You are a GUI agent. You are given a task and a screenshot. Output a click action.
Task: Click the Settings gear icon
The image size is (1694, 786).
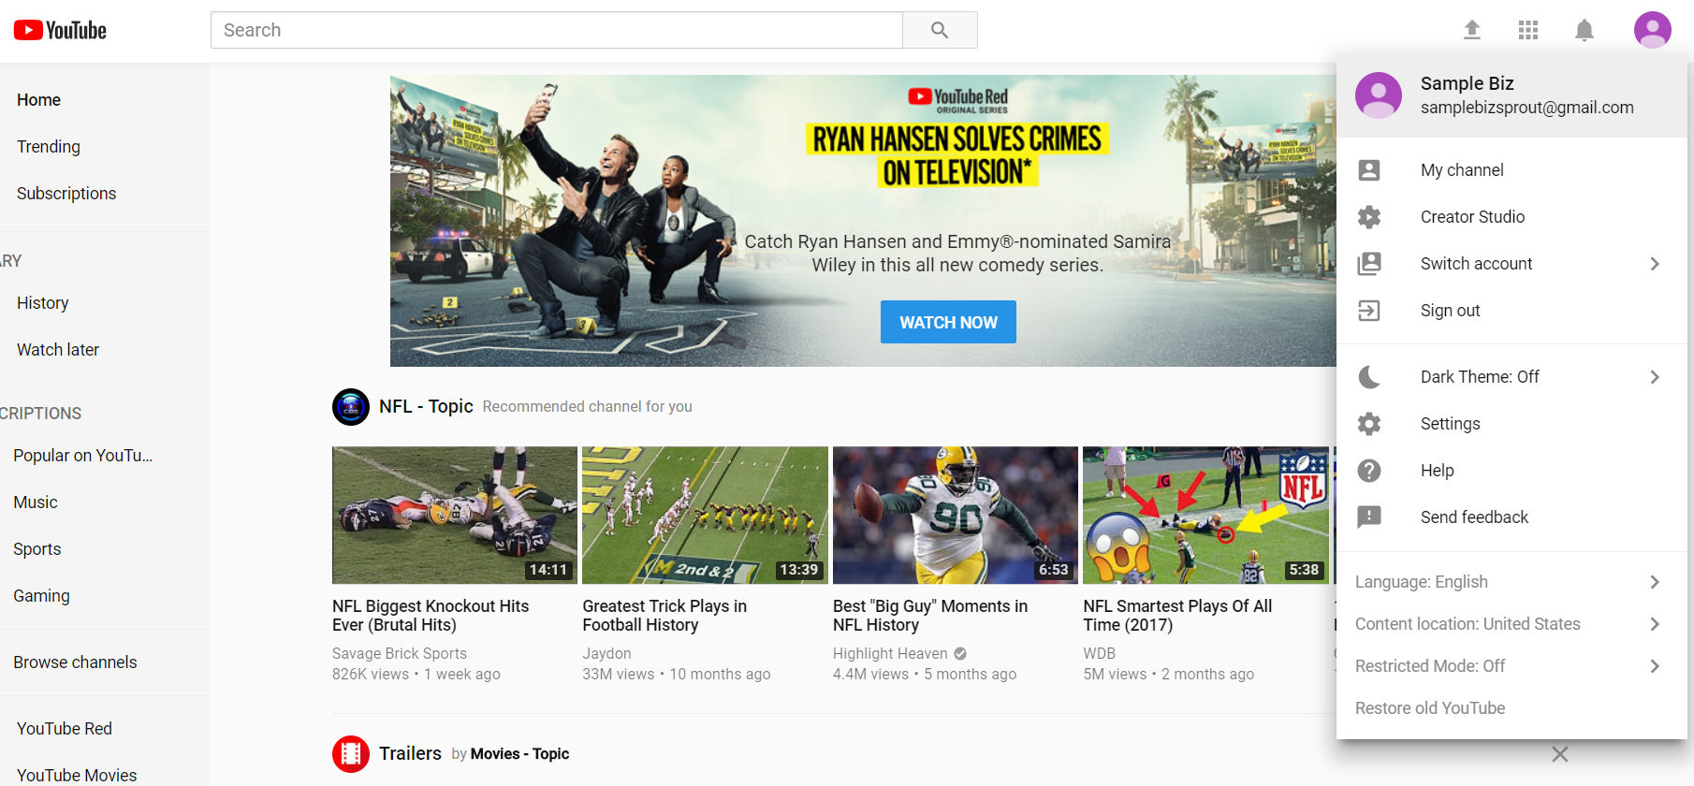click(x=1369, y=424)
